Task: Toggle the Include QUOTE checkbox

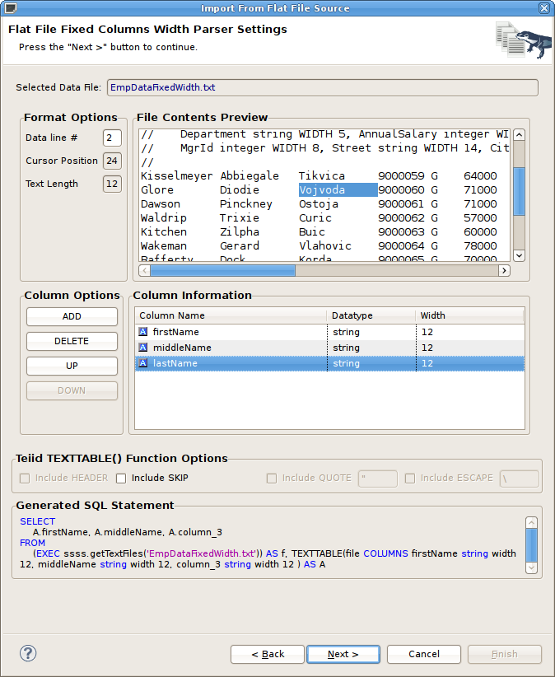Action: coord(272,478)
